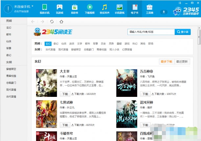The width and height of the screenshot is (201, 141).
Task: Select 仙侠 category in top filter
Action: 64,44
